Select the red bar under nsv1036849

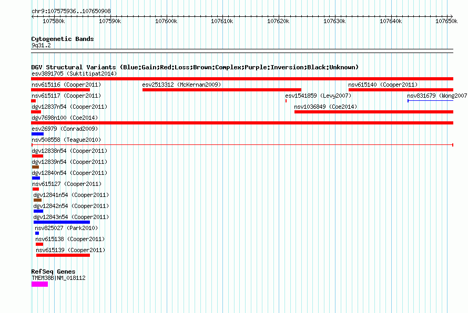[x=374, y=112]
